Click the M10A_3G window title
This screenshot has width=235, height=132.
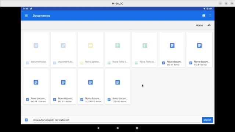(117, 3)
